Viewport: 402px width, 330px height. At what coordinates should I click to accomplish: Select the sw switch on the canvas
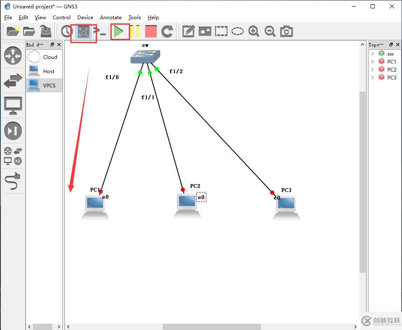pos(146,56)
